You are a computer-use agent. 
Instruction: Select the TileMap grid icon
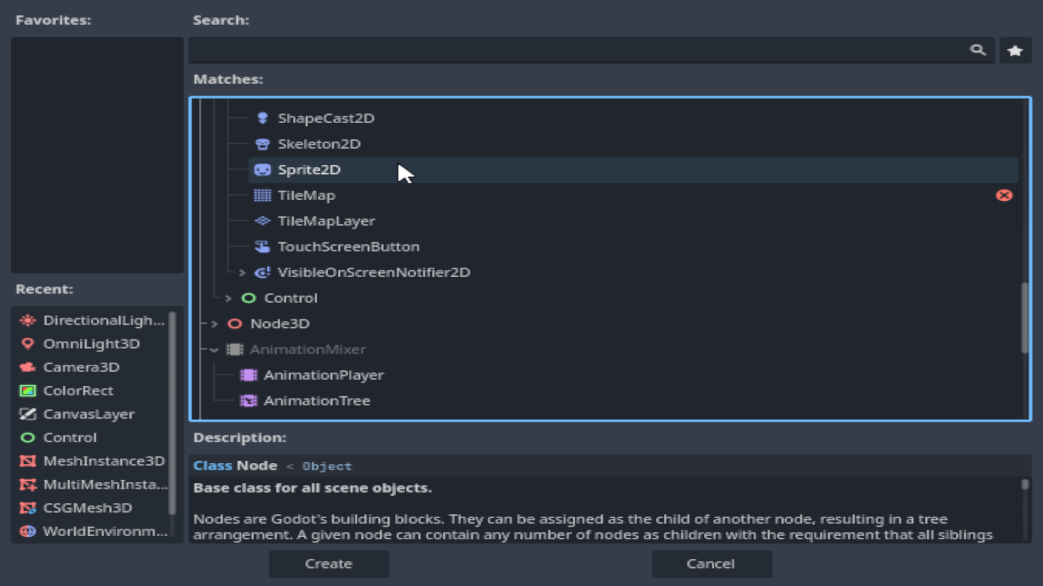click(x=262, y=195)
